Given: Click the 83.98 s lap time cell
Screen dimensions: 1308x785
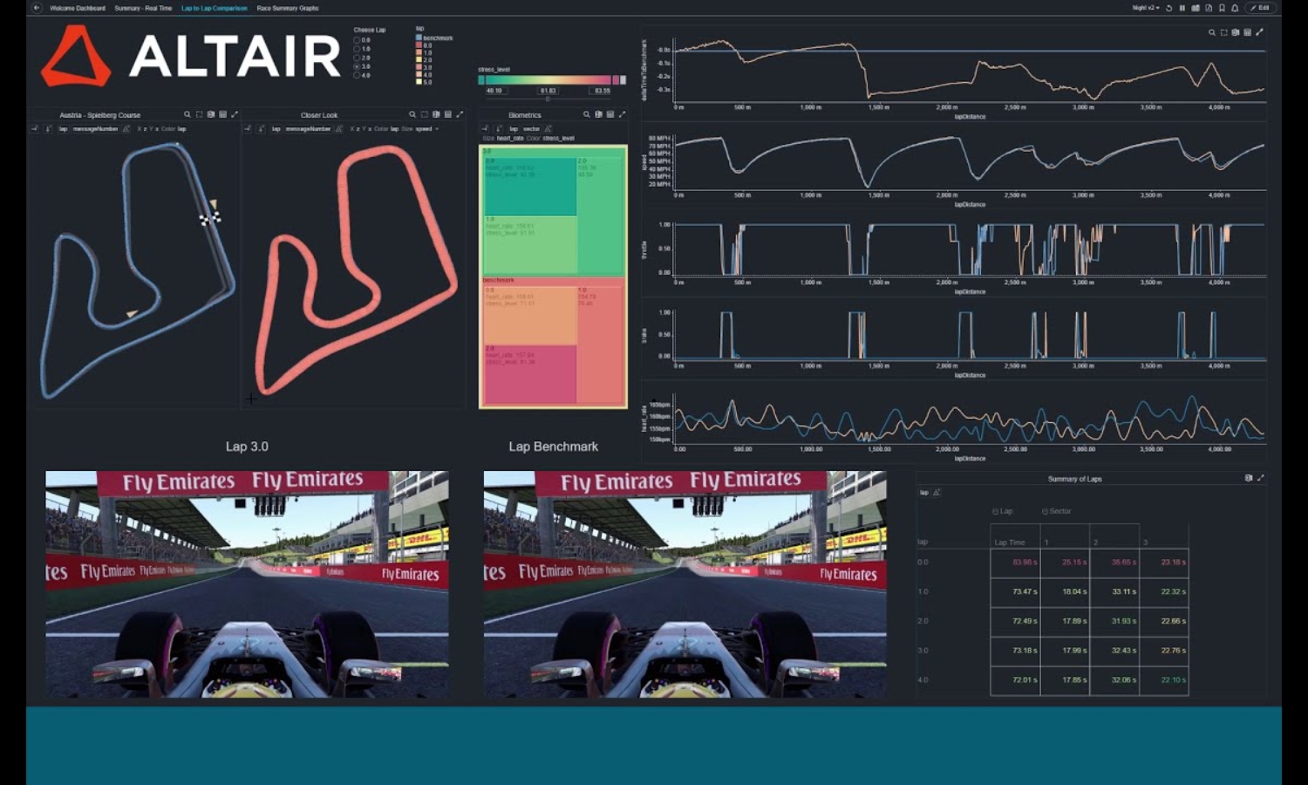Looking at the screenshot, I should 1015,563.
